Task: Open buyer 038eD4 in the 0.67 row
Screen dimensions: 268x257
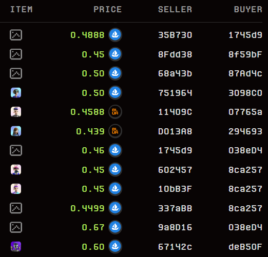Action: pos(245,227)
